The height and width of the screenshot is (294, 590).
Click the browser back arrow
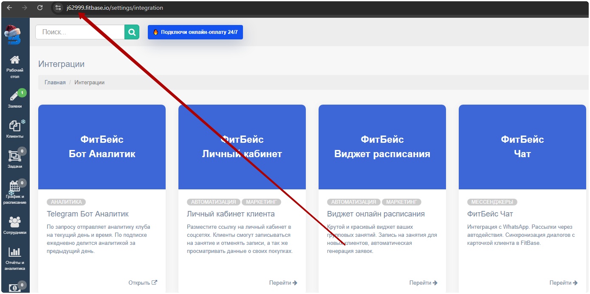9,8
